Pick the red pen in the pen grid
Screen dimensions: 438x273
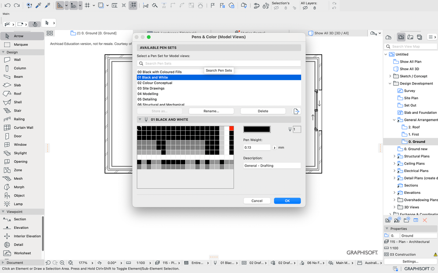[x=231, y=129]
